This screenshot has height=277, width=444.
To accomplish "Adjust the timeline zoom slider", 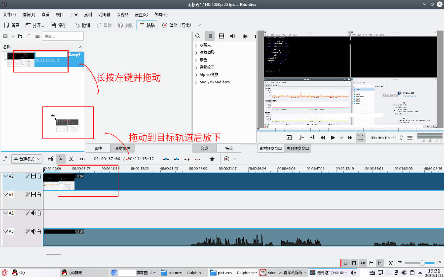I will click(422, 263).
